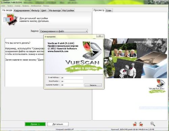Click the © 2013 Hamrick Software text

(62, 48)
